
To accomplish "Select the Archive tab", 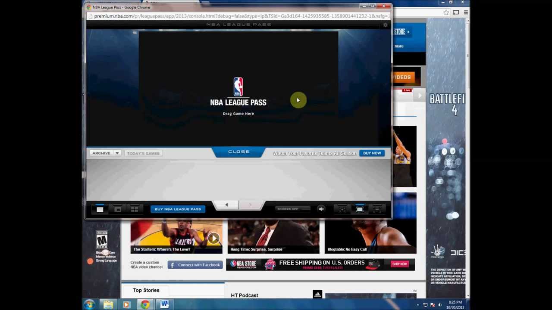I will tap(101, 153).
